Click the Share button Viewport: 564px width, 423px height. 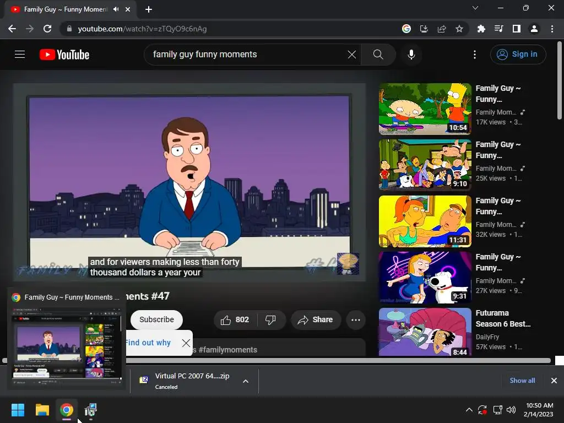316,319
